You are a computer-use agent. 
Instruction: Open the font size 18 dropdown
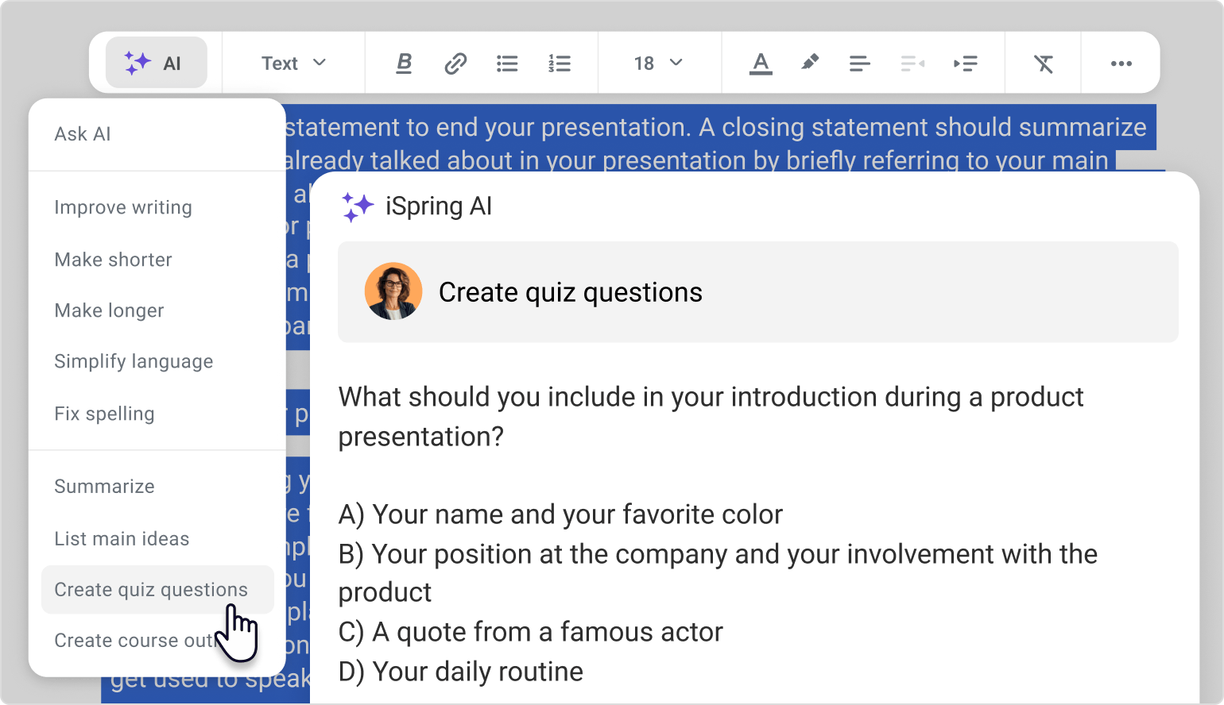click(658, 64)
